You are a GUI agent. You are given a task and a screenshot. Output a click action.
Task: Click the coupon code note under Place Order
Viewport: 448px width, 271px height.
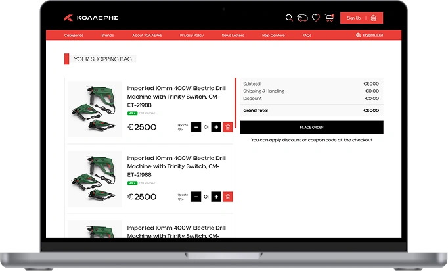312,140
